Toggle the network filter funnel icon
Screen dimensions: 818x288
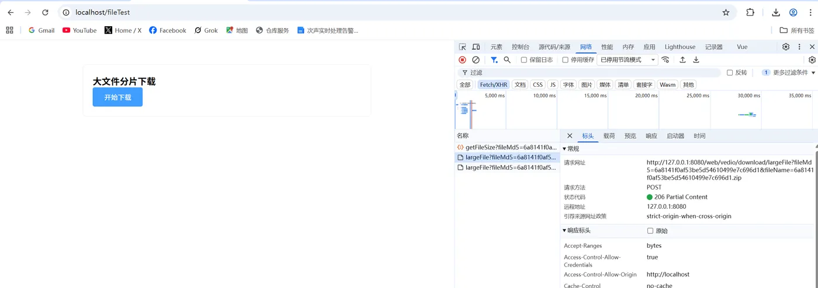point(494,59)
